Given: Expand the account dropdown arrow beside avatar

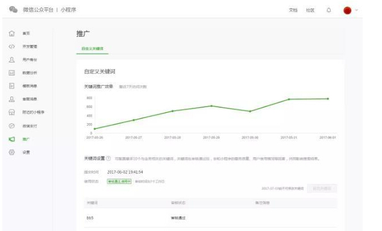Looking at the screenshot, I should [356, 10].
